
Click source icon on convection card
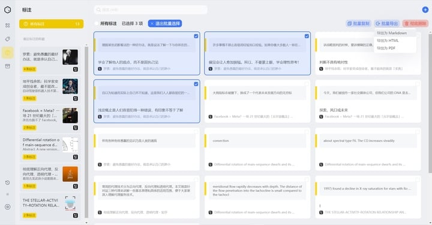point(211,165)
